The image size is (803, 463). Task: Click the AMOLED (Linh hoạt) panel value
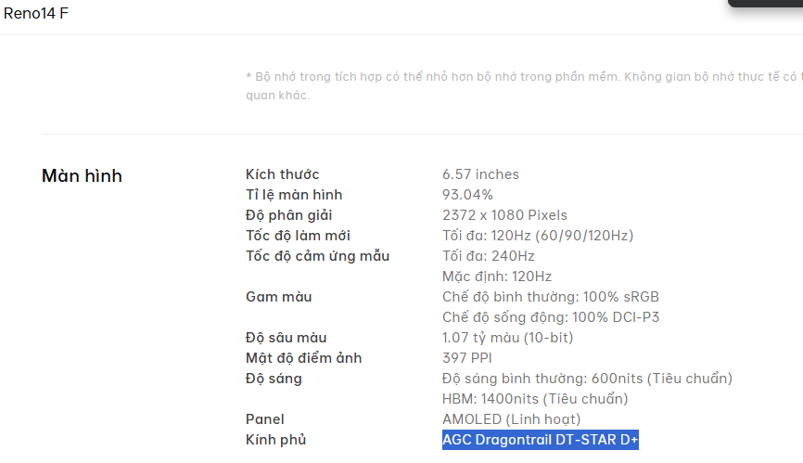tap(511, 419)
